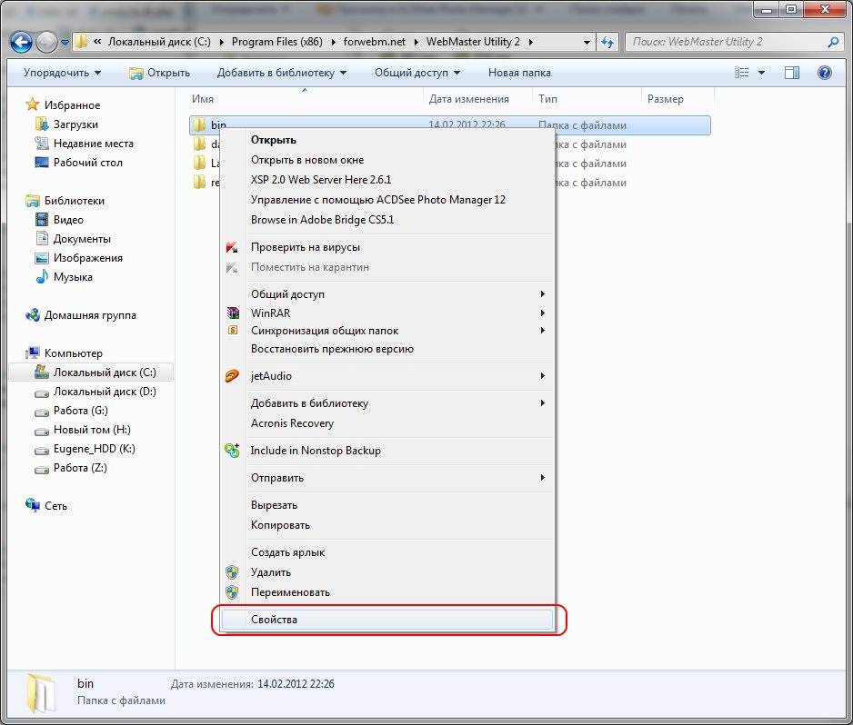Click the jetAudio icon in context menu
Viewport: 853px width, 725px height.
point(232,376)
